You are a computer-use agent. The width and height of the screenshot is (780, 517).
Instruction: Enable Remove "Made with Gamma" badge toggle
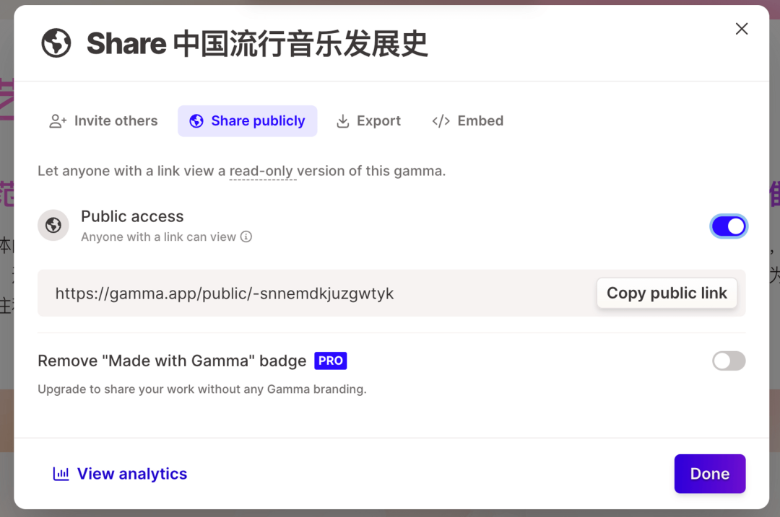coord(728,361)
